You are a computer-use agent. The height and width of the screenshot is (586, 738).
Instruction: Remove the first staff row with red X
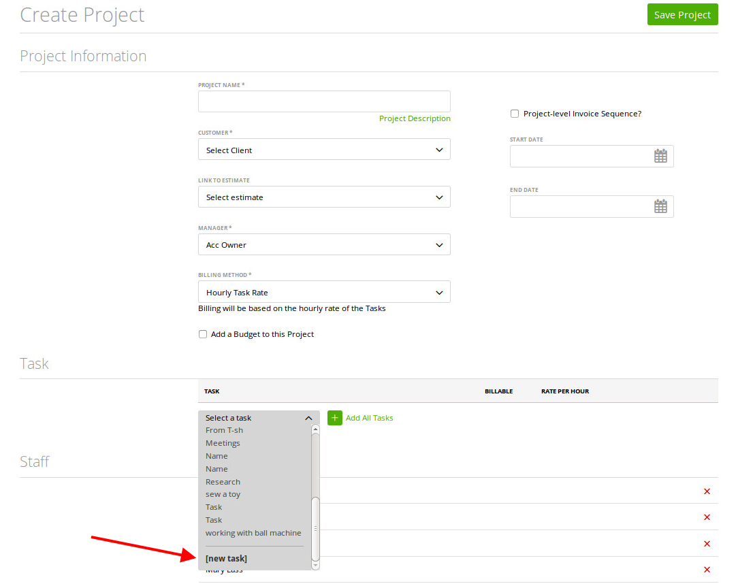707,491
